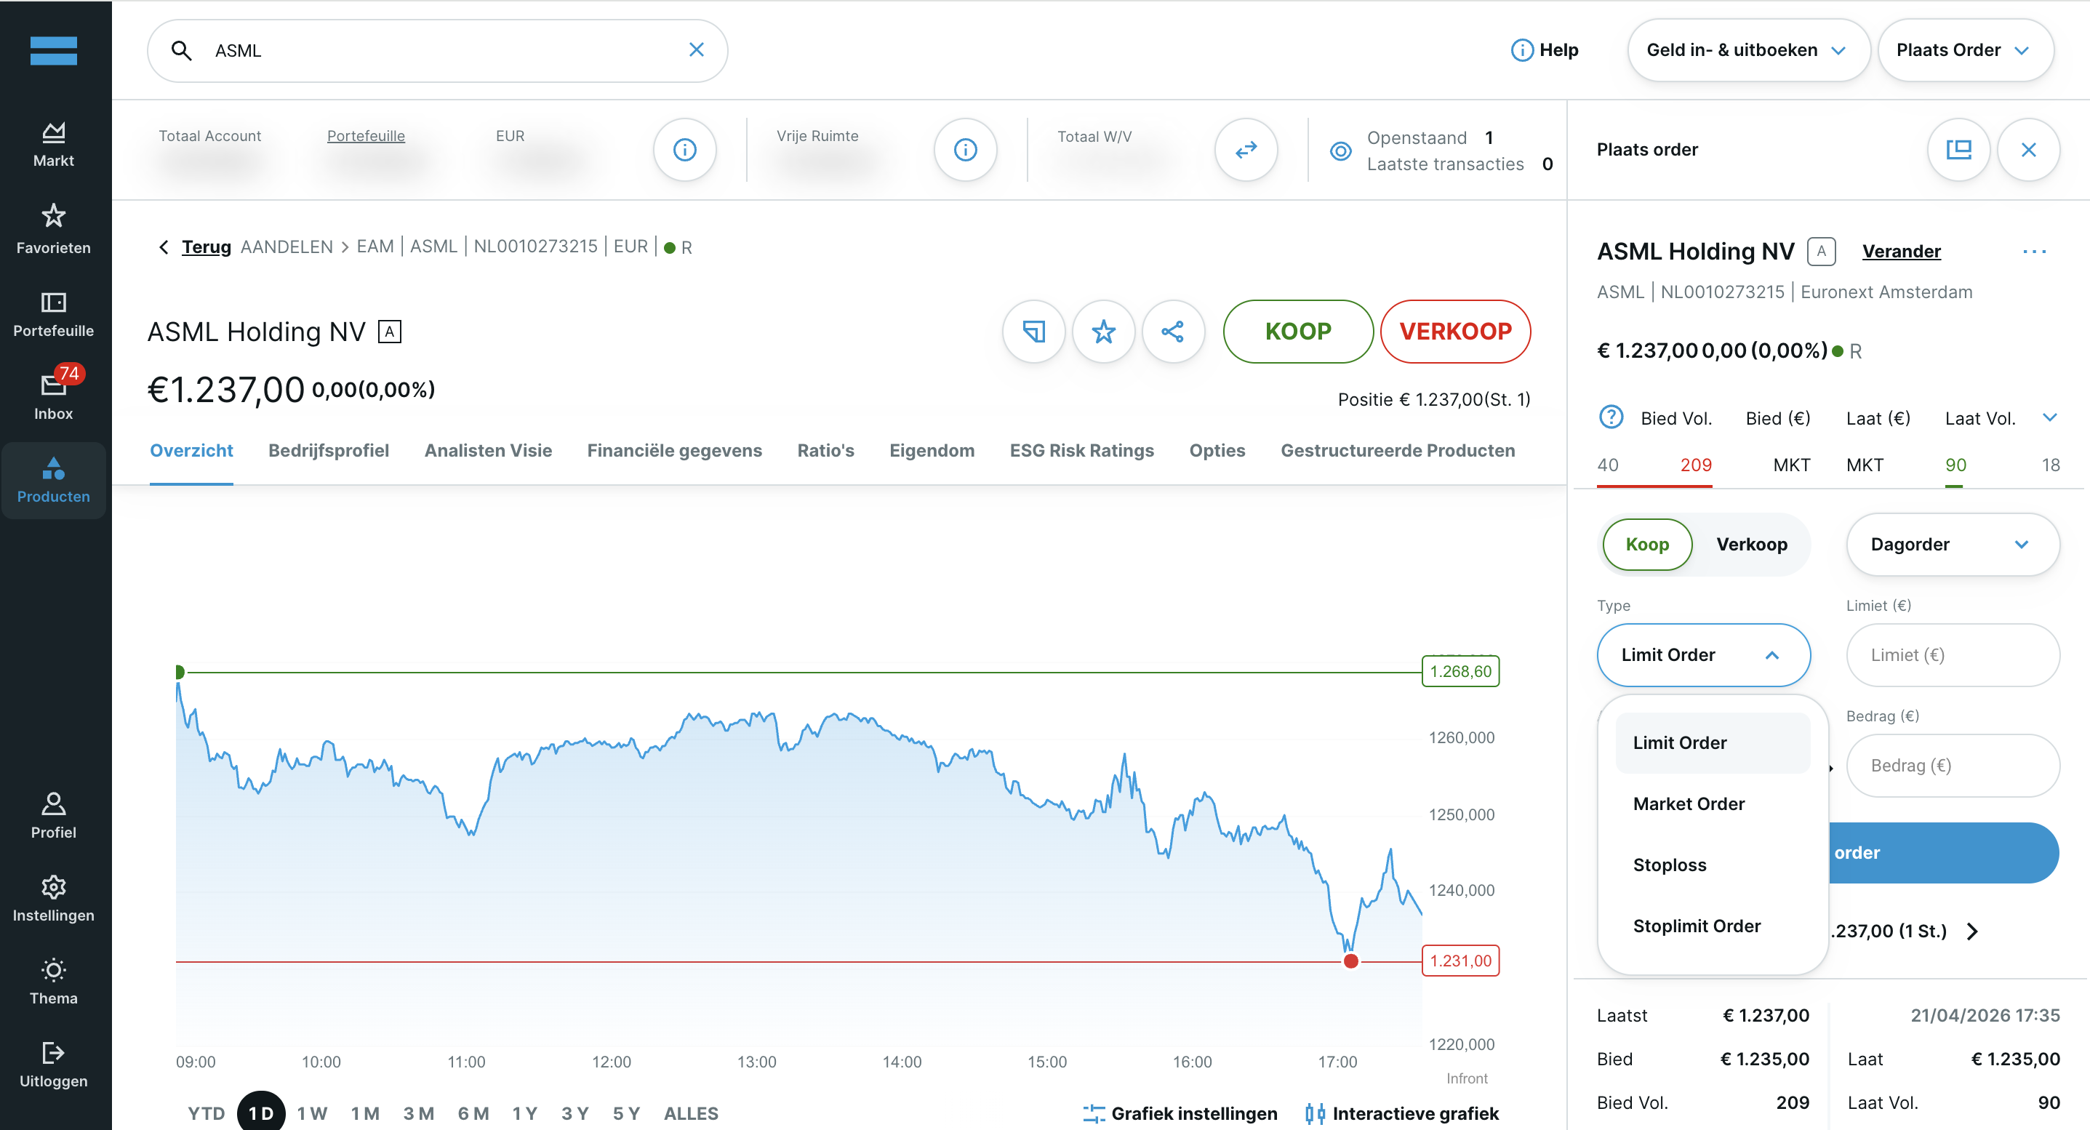Open Grafiek instellingen
The height and width of the screenshot is (1130, 2090).
click(1180, 1113)
